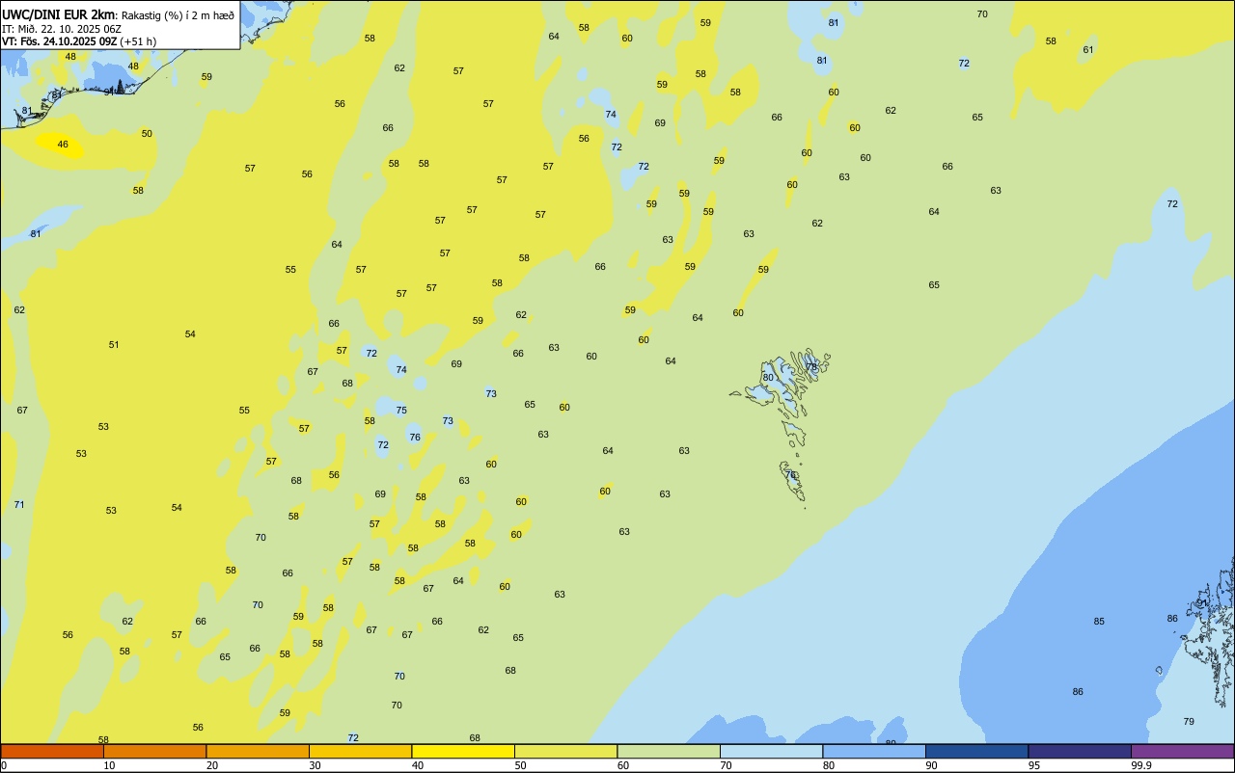
Task: Click the 80–90 medium blue legend swatch
Action: tap(874, 751)
